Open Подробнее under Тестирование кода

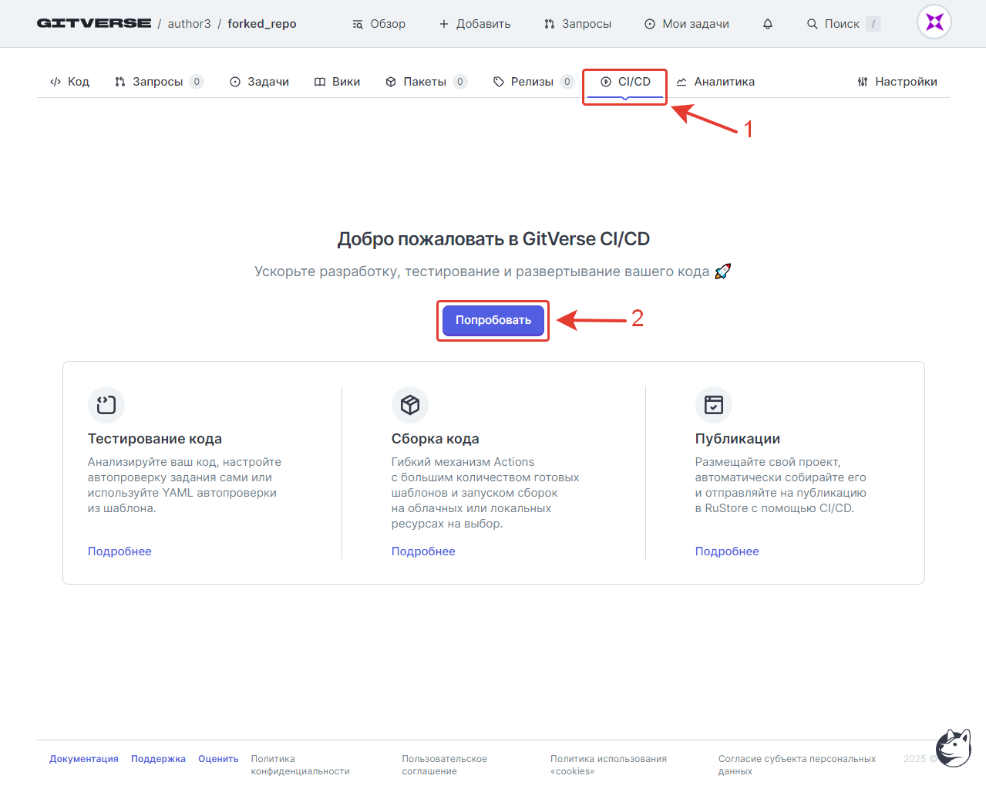pyautogui.click(x=119, y=551)
